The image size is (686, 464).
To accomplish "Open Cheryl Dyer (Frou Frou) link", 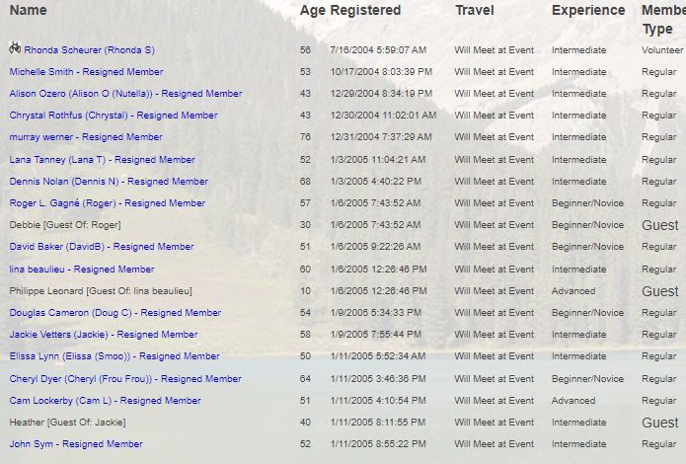I will [x=125, y=379].
